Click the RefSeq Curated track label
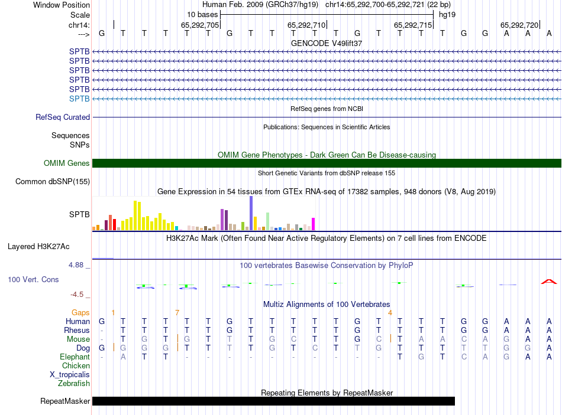This screenshot has width=562, height=415. point(63,117)
